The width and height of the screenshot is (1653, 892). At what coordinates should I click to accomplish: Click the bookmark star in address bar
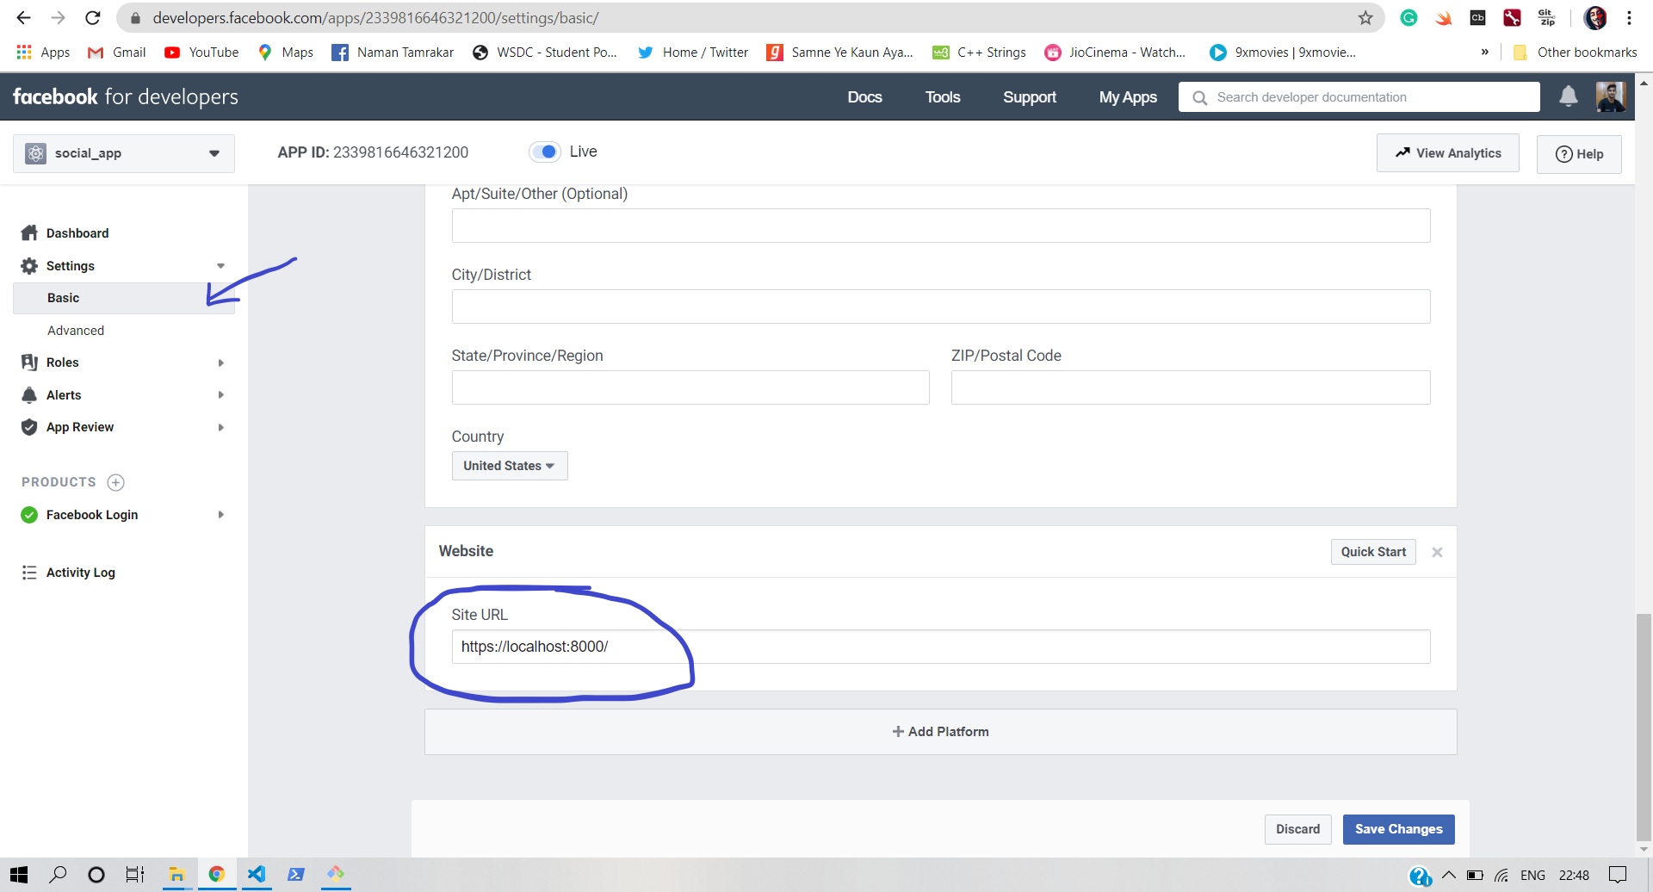tap(1365, 17)
